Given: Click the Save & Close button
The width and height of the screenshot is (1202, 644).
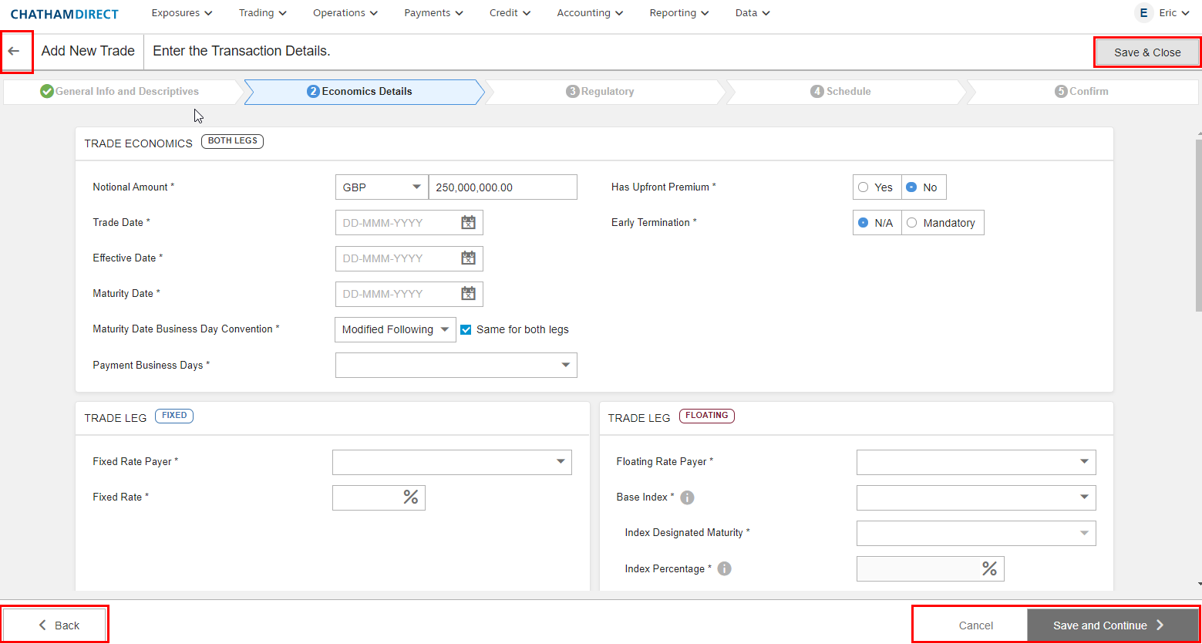Looking at the screenshot, I should coord(1147,52).
